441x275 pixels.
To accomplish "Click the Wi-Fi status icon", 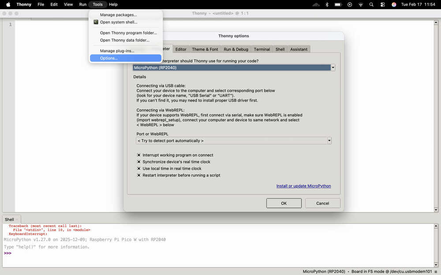I will (361, 4).
